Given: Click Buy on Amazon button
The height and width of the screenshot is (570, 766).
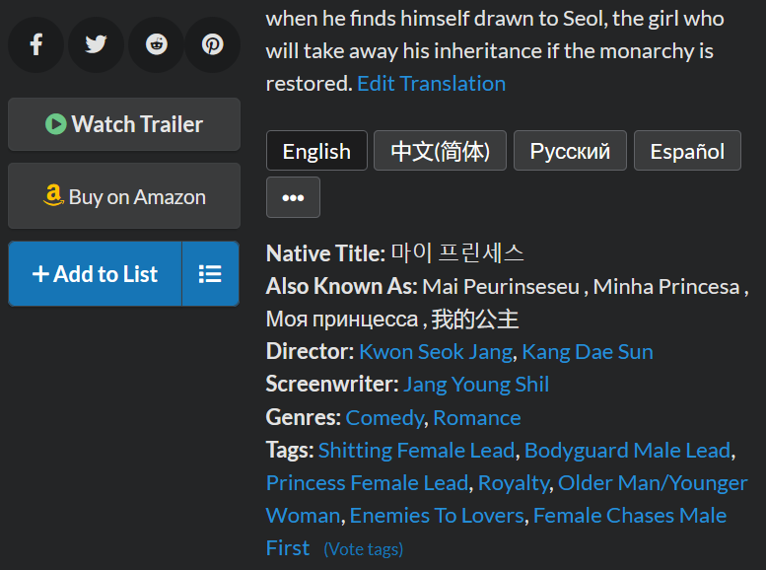Looking at the screenshot, I should click(x=124, y=196).
